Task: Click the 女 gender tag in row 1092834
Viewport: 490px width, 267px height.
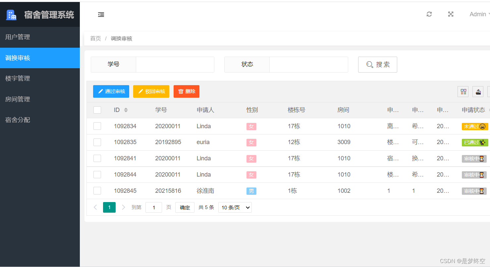Action: [x=251, y=127]
